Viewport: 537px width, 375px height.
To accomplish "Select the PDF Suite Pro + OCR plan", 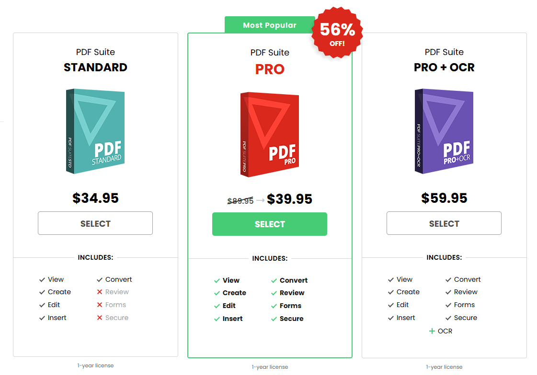I will point(444,223).
